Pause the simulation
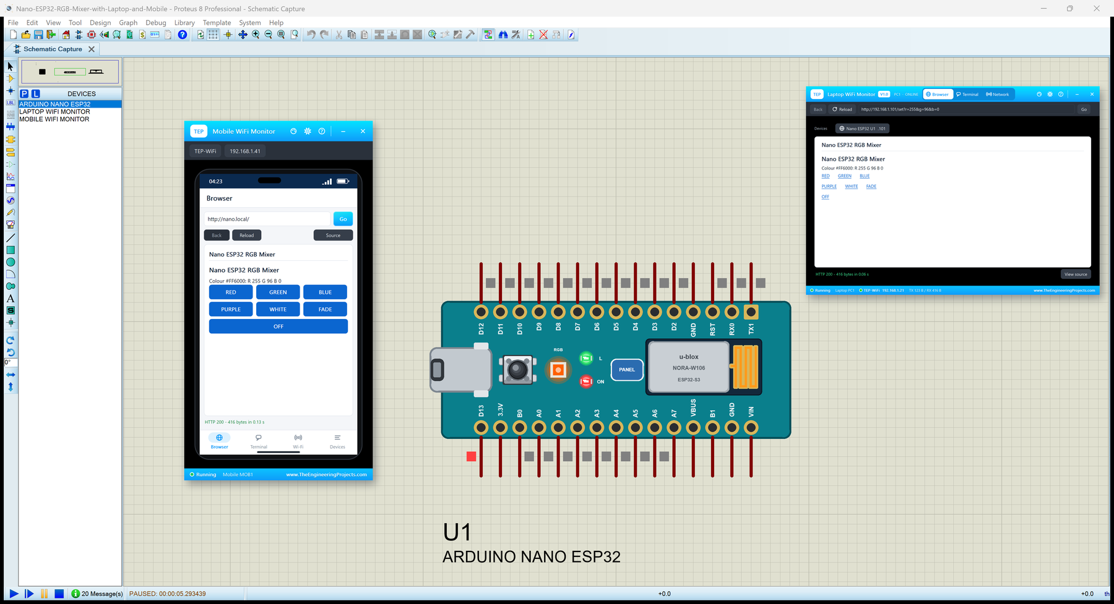 (44, 593)
